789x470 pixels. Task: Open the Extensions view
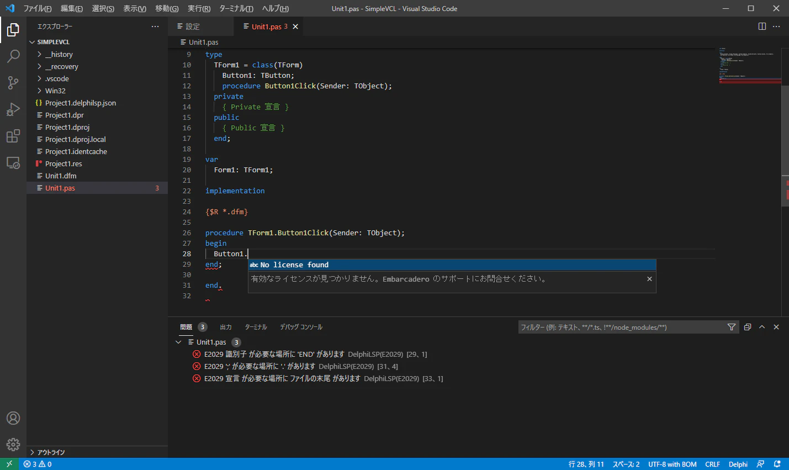(13, 136)
